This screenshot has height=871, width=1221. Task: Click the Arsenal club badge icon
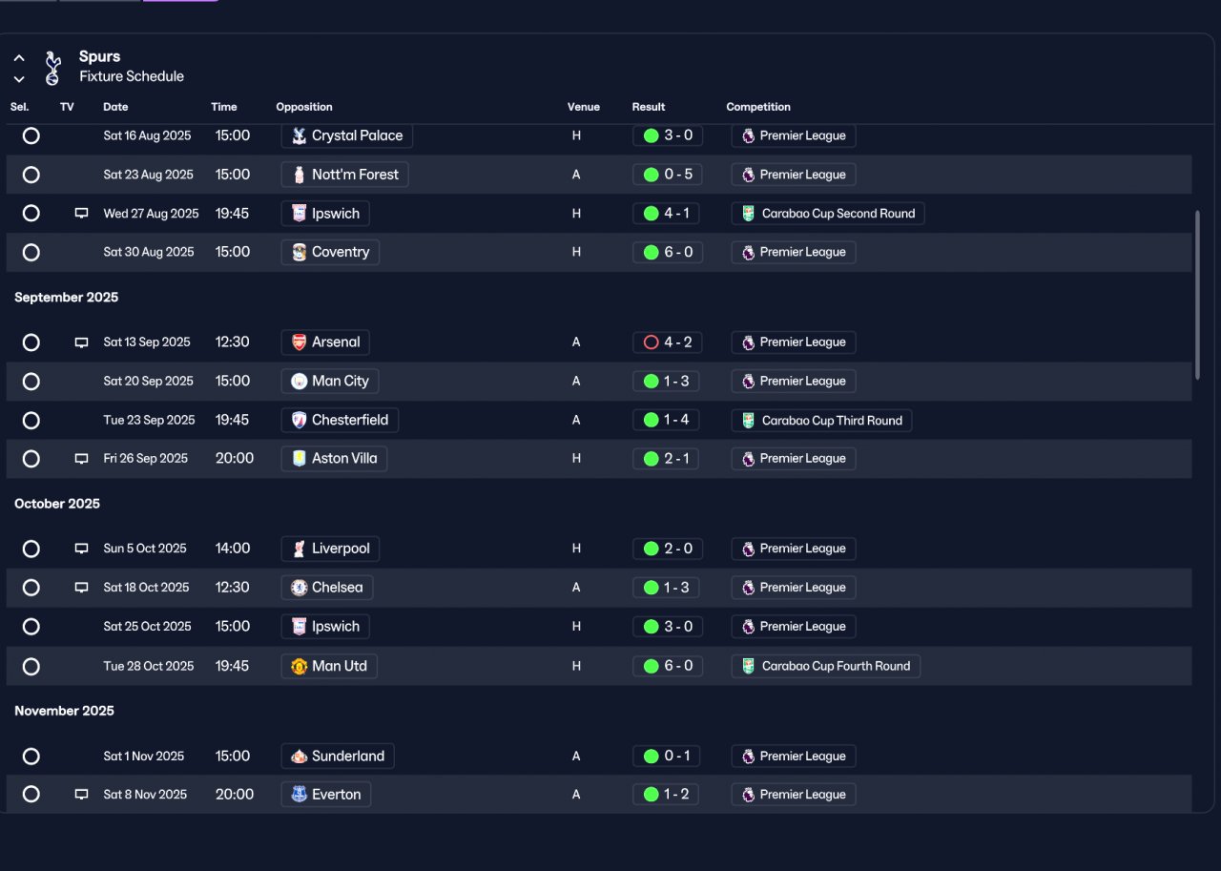click(x=300, y=342)
